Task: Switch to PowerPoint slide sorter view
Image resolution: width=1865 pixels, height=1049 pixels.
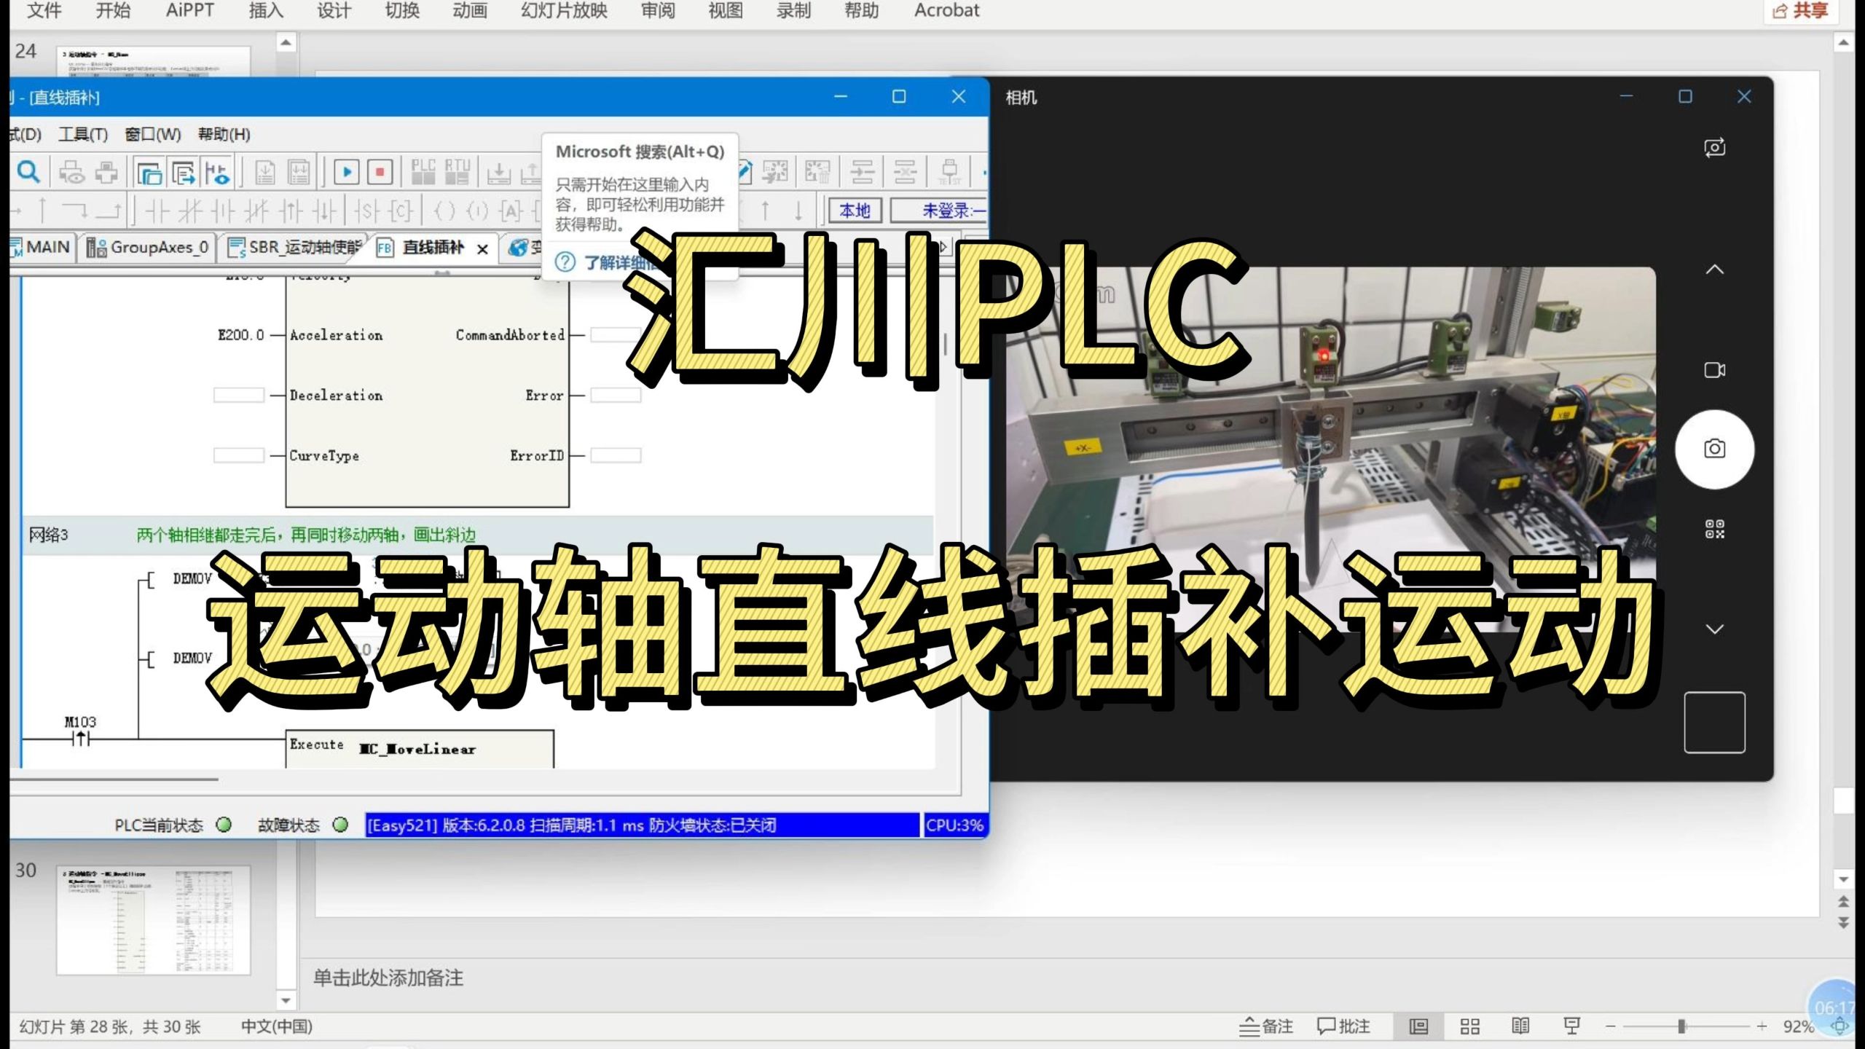Action: pos(1470,1026)
